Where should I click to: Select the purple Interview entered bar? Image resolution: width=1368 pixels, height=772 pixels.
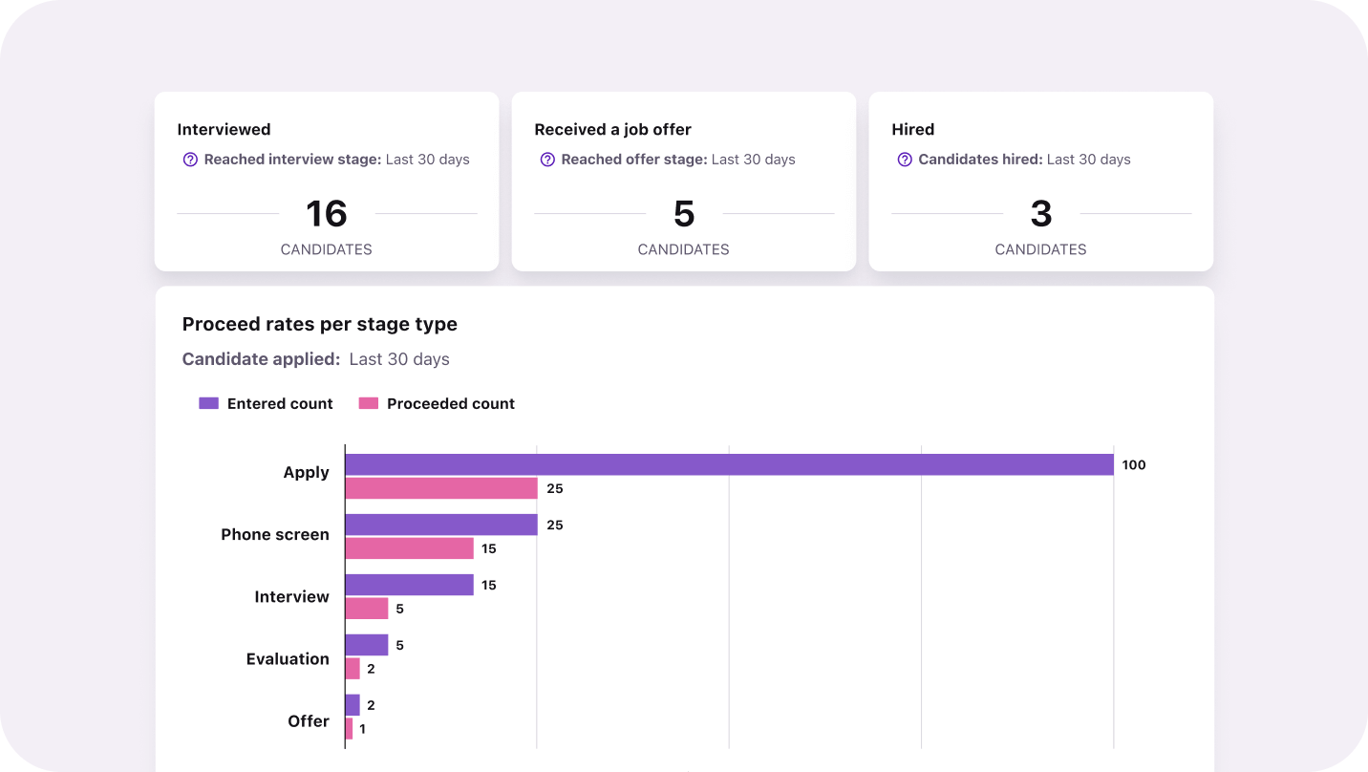pyautogui.click(x=409, y=585)
